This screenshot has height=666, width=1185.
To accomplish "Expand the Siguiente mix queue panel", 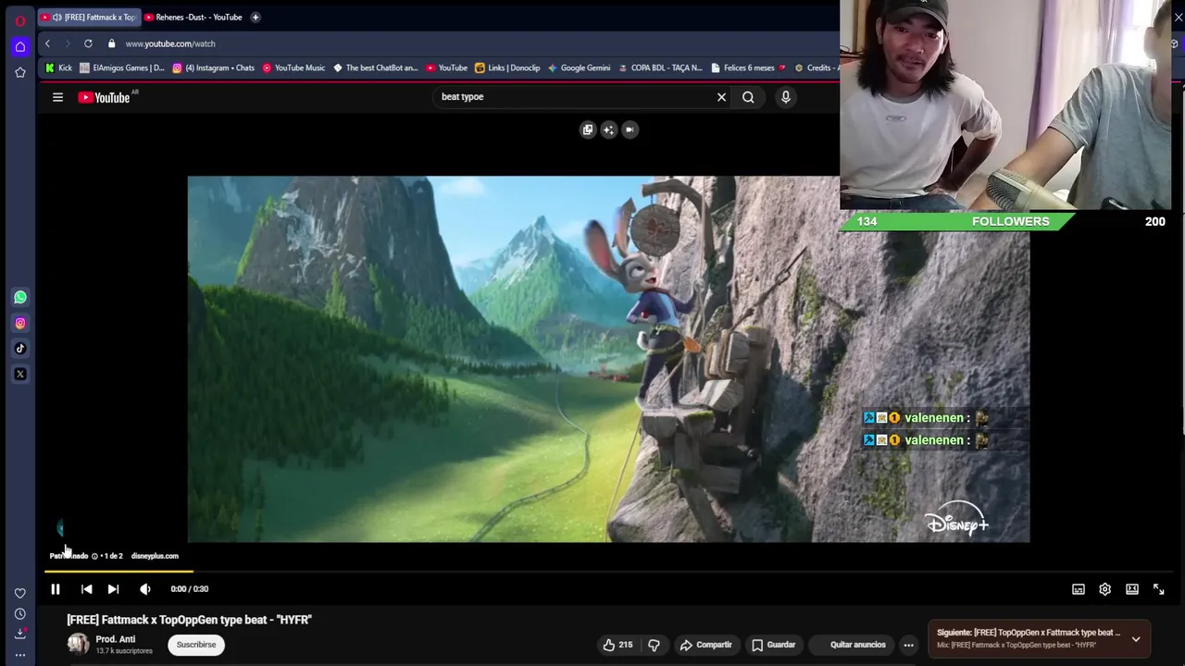I will (1136, 638).
